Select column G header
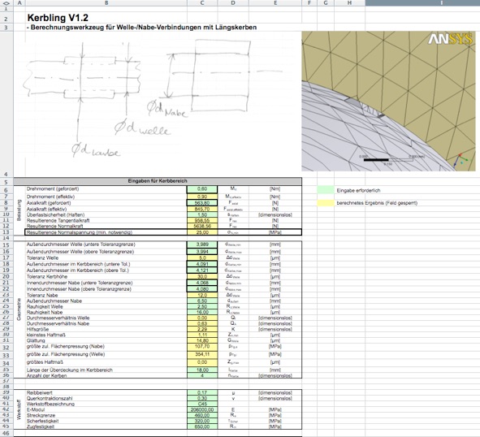 pyautogui.click(x=326, y=2)
